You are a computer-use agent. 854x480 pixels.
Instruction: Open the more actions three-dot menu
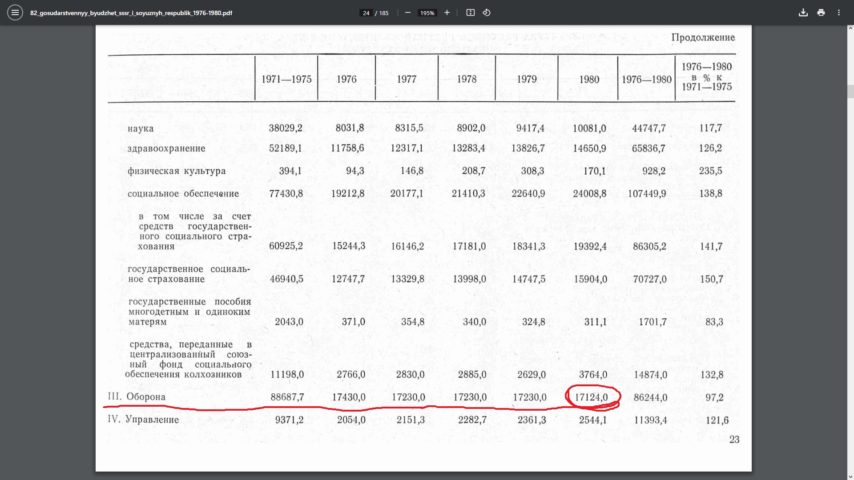coord(839,12)
